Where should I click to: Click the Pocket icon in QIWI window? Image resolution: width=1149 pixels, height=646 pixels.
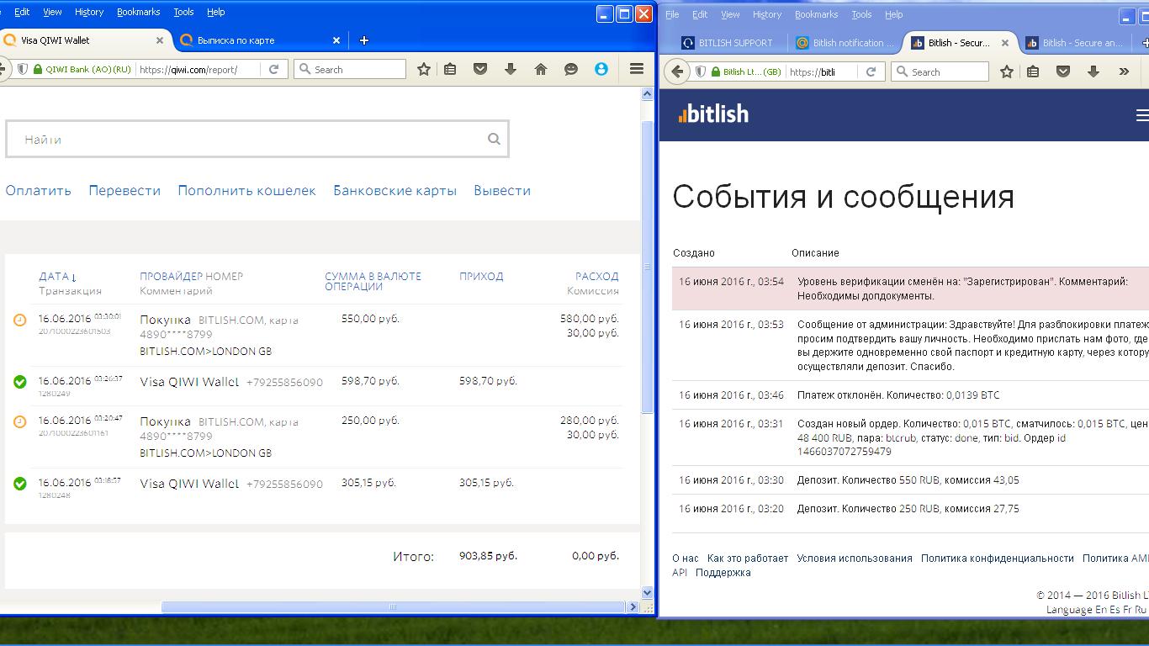coord(480,69)
